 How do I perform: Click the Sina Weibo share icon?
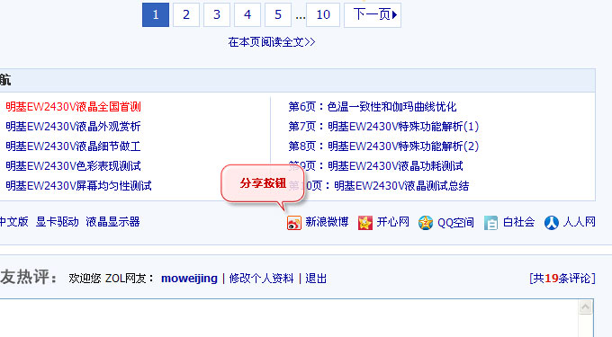point(294,223)
